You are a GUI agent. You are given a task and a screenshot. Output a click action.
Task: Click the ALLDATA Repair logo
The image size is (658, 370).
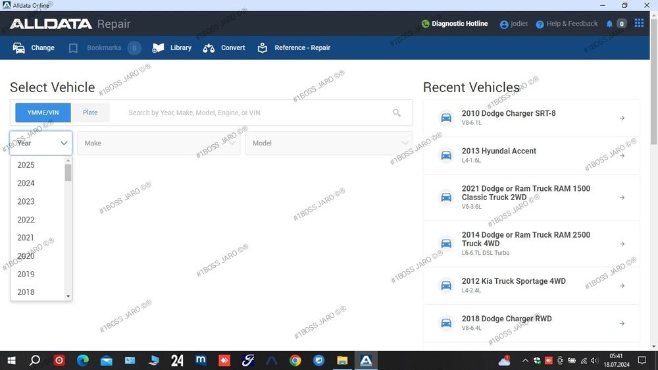(70, 24)
